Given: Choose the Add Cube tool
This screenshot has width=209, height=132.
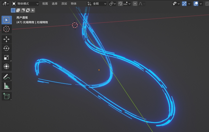Looking at the screenshot, I should (x=6, y=96).
